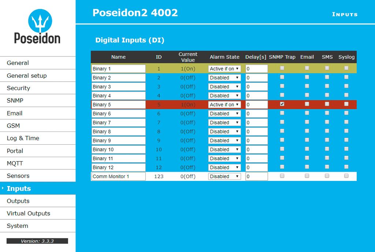Click the Syslog column header
375x252 pixels.
pyautogui.click(x=346, y=57)
